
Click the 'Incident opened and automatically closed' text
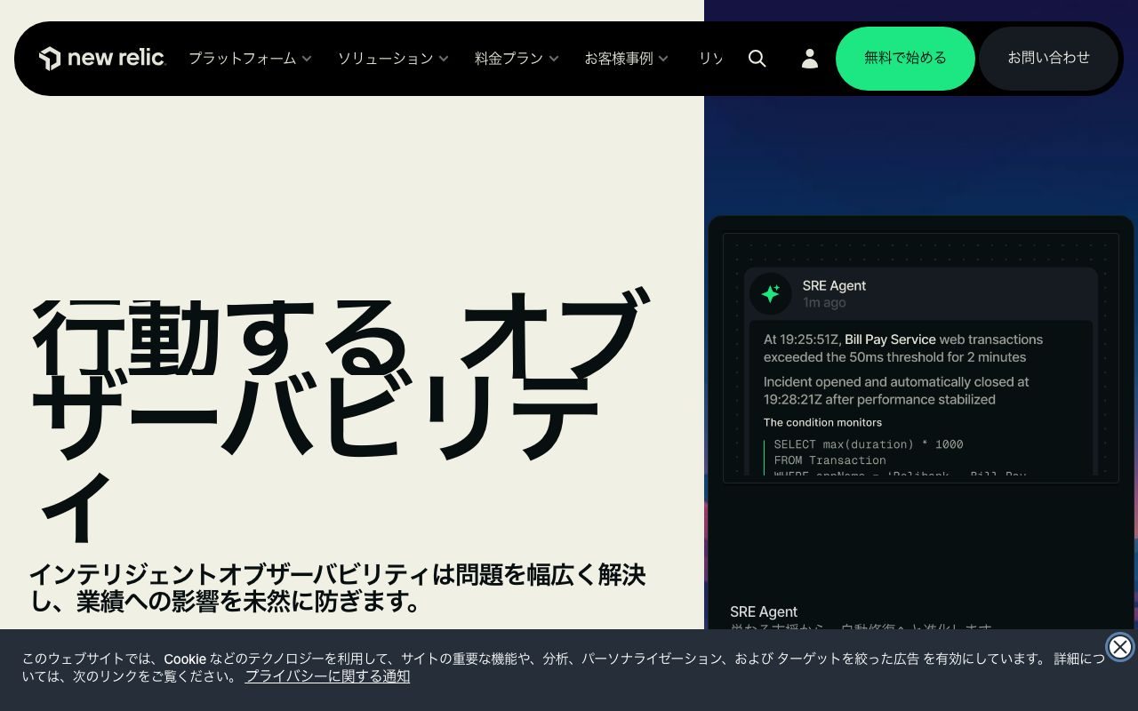(896, 390)
